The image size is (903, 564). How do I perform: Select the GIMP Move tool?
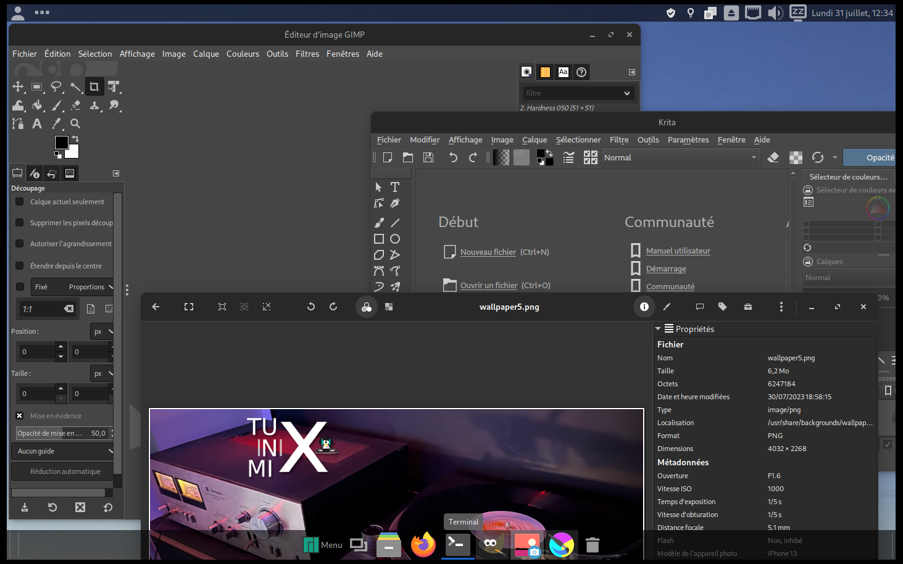18,86
